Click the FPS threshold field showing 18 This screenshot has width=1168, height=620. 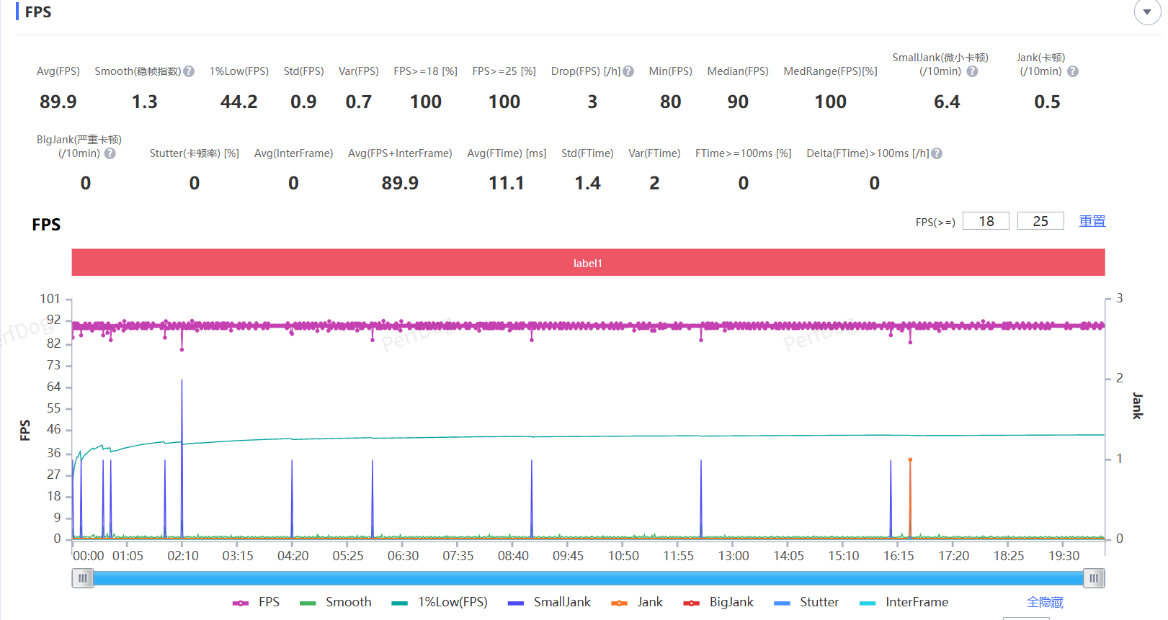coord(986,221)
